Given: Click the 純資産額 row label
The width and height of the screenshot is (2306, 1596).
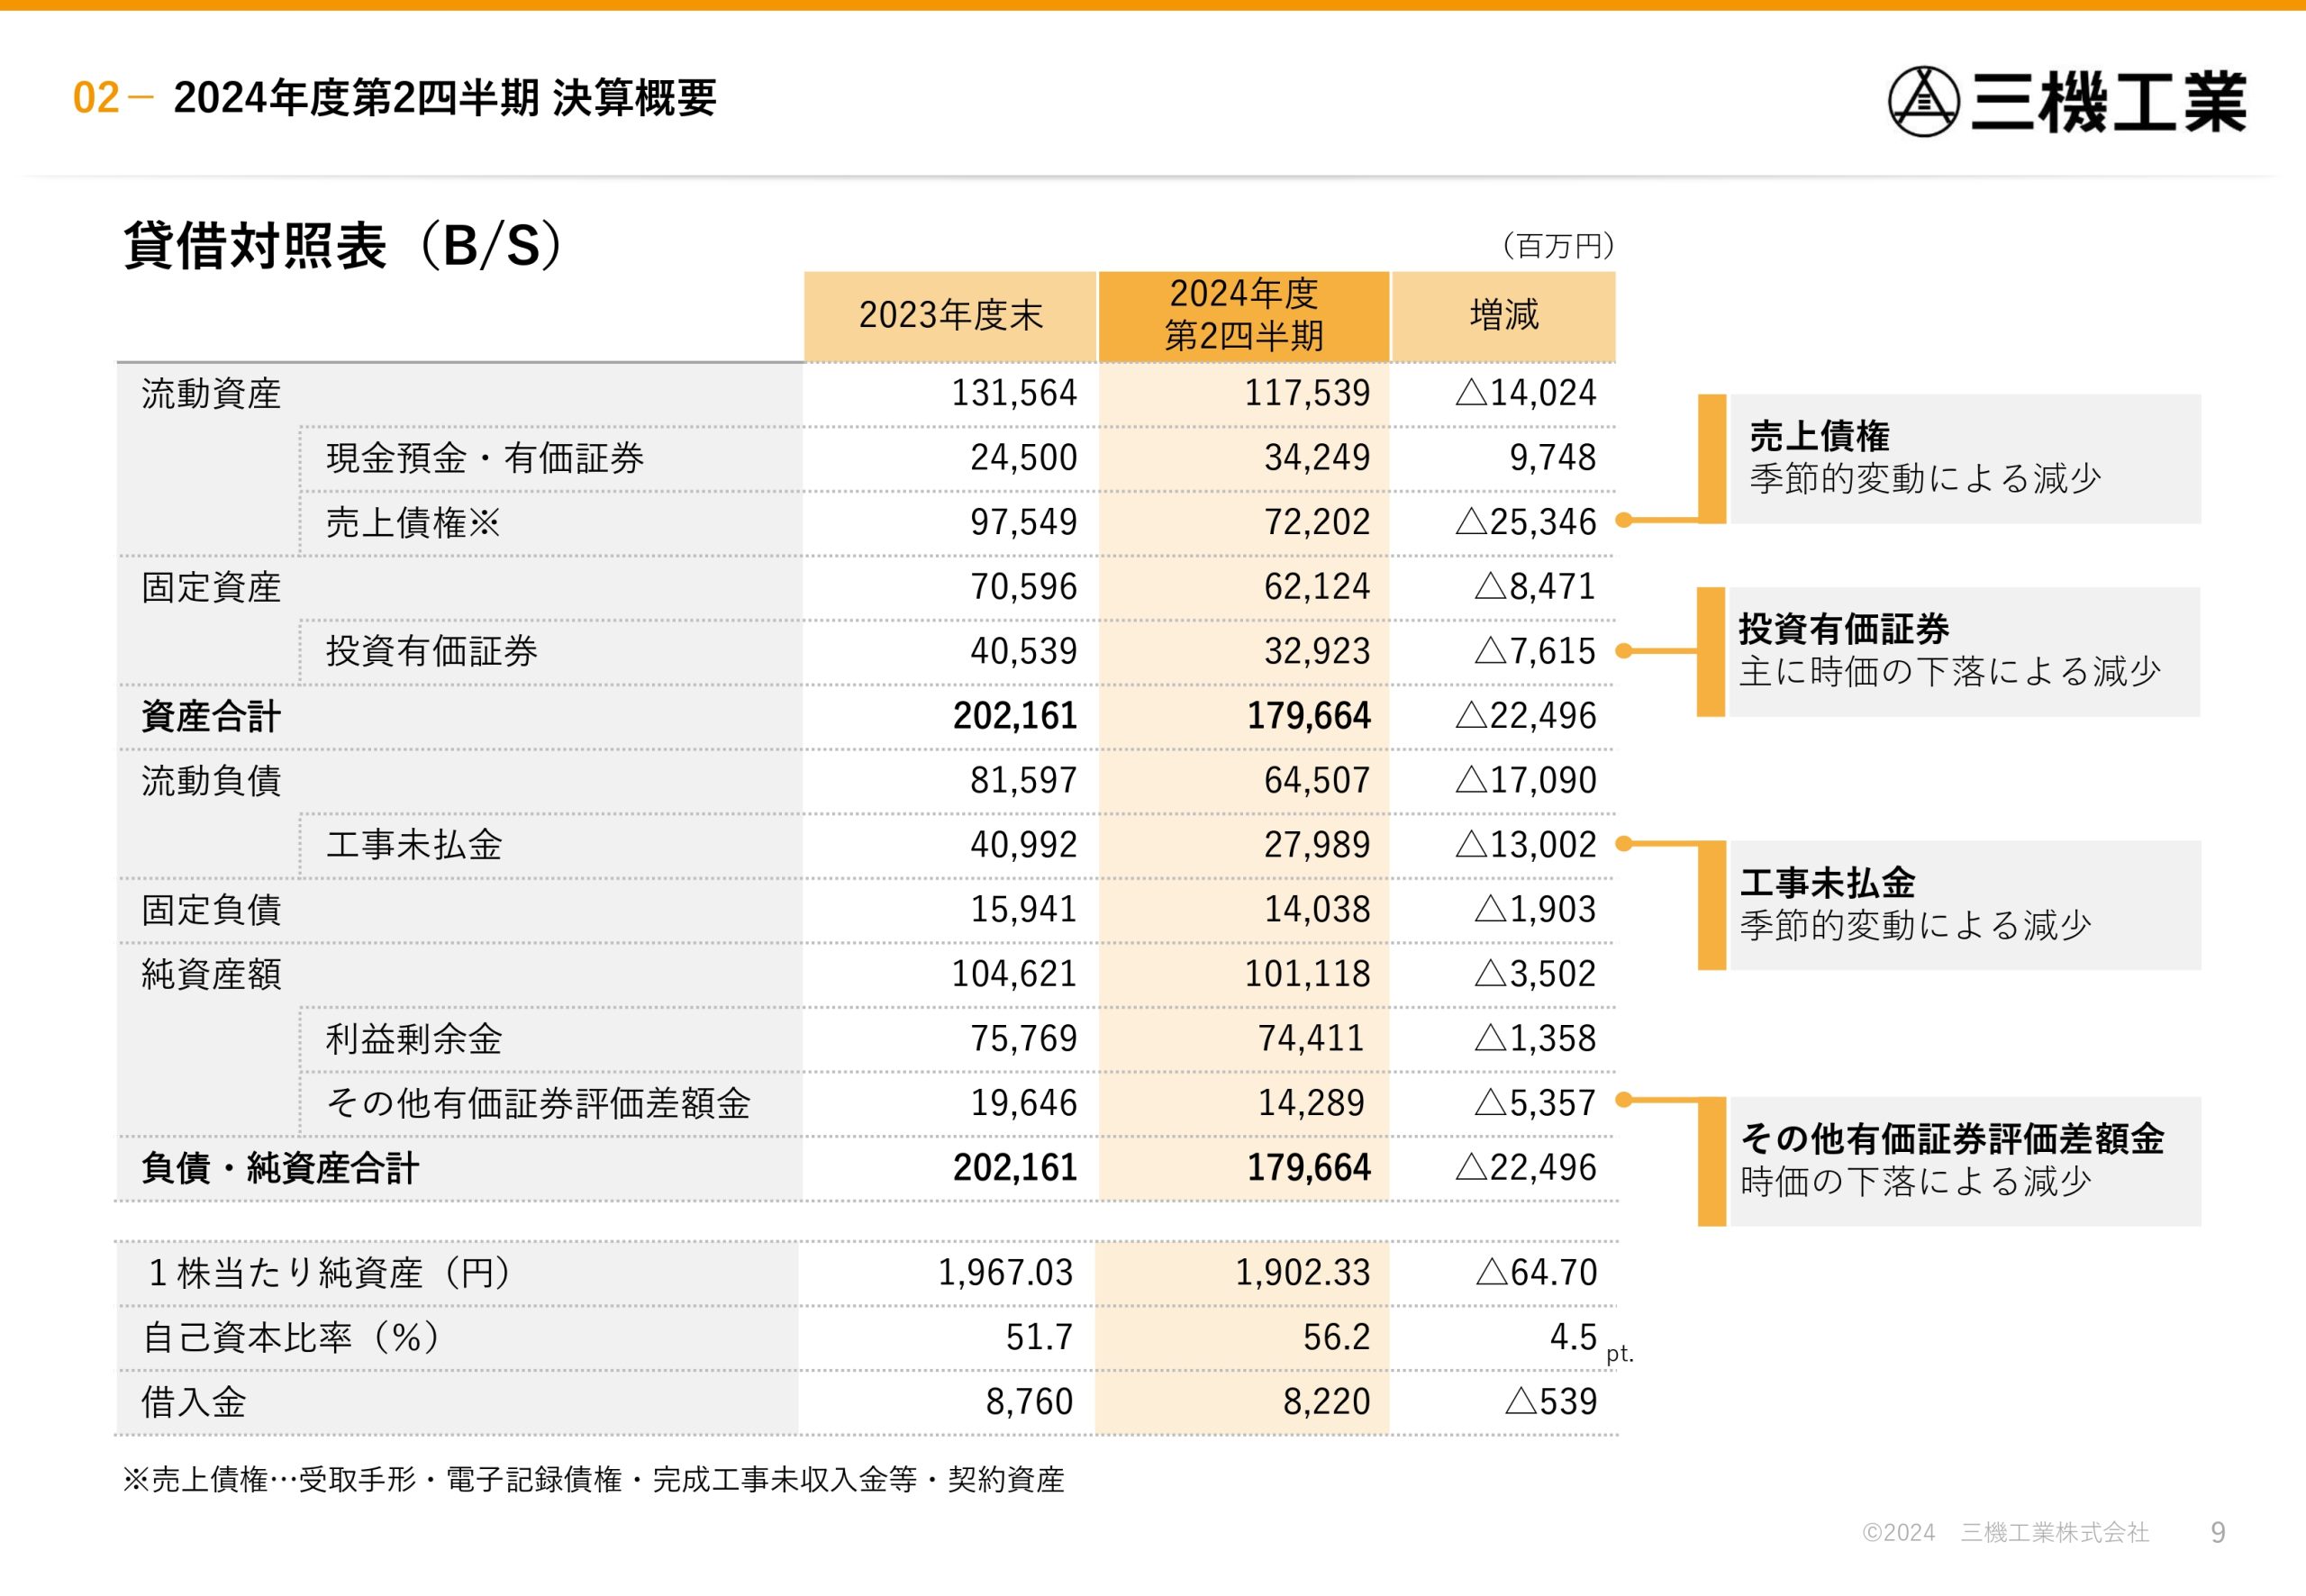Looking at the screenshot, I should click(211, 974).
